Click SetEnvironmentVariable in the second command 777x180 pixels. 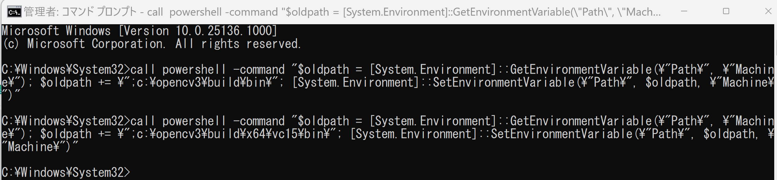tap(561, 134)
